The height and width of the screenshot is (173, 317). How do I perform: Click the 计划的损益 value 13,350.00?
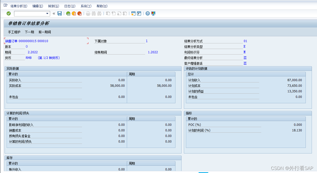[x=295, y=91]
